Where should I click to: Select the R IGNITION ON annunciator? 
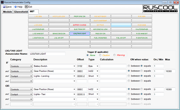pyautogui.click(x=142, y=38)
